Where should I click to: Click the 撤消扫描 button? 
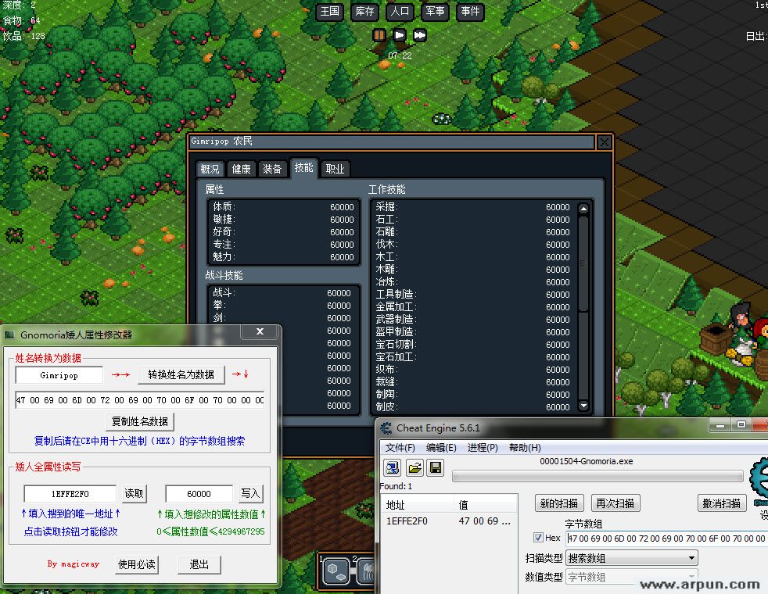tap(722, 503)
